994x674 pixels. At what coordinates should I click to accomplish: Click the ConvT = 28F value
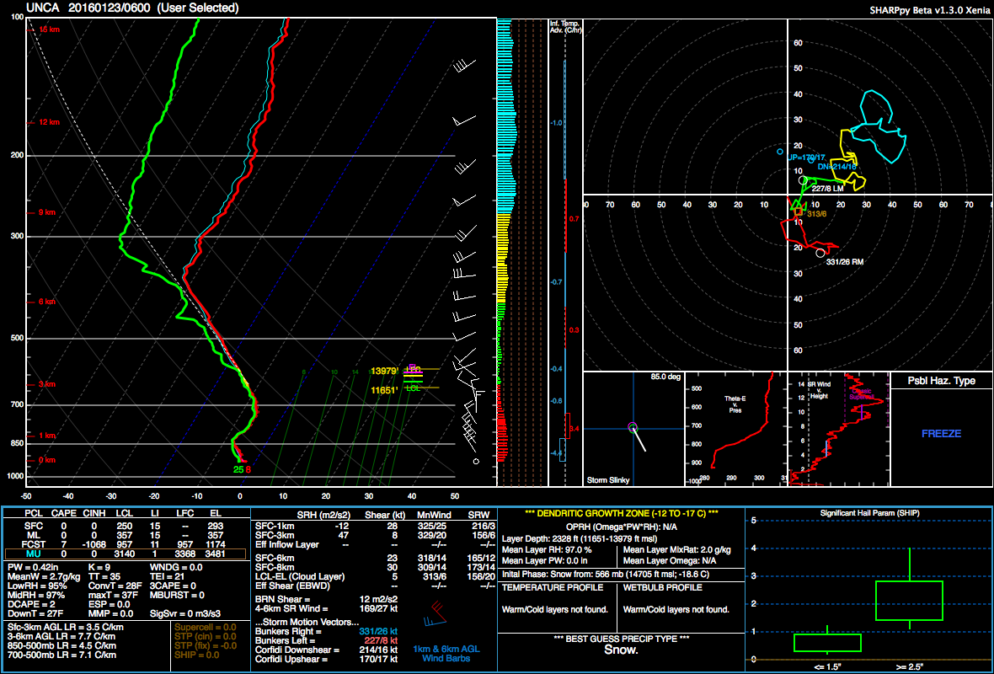pos(115,586)
